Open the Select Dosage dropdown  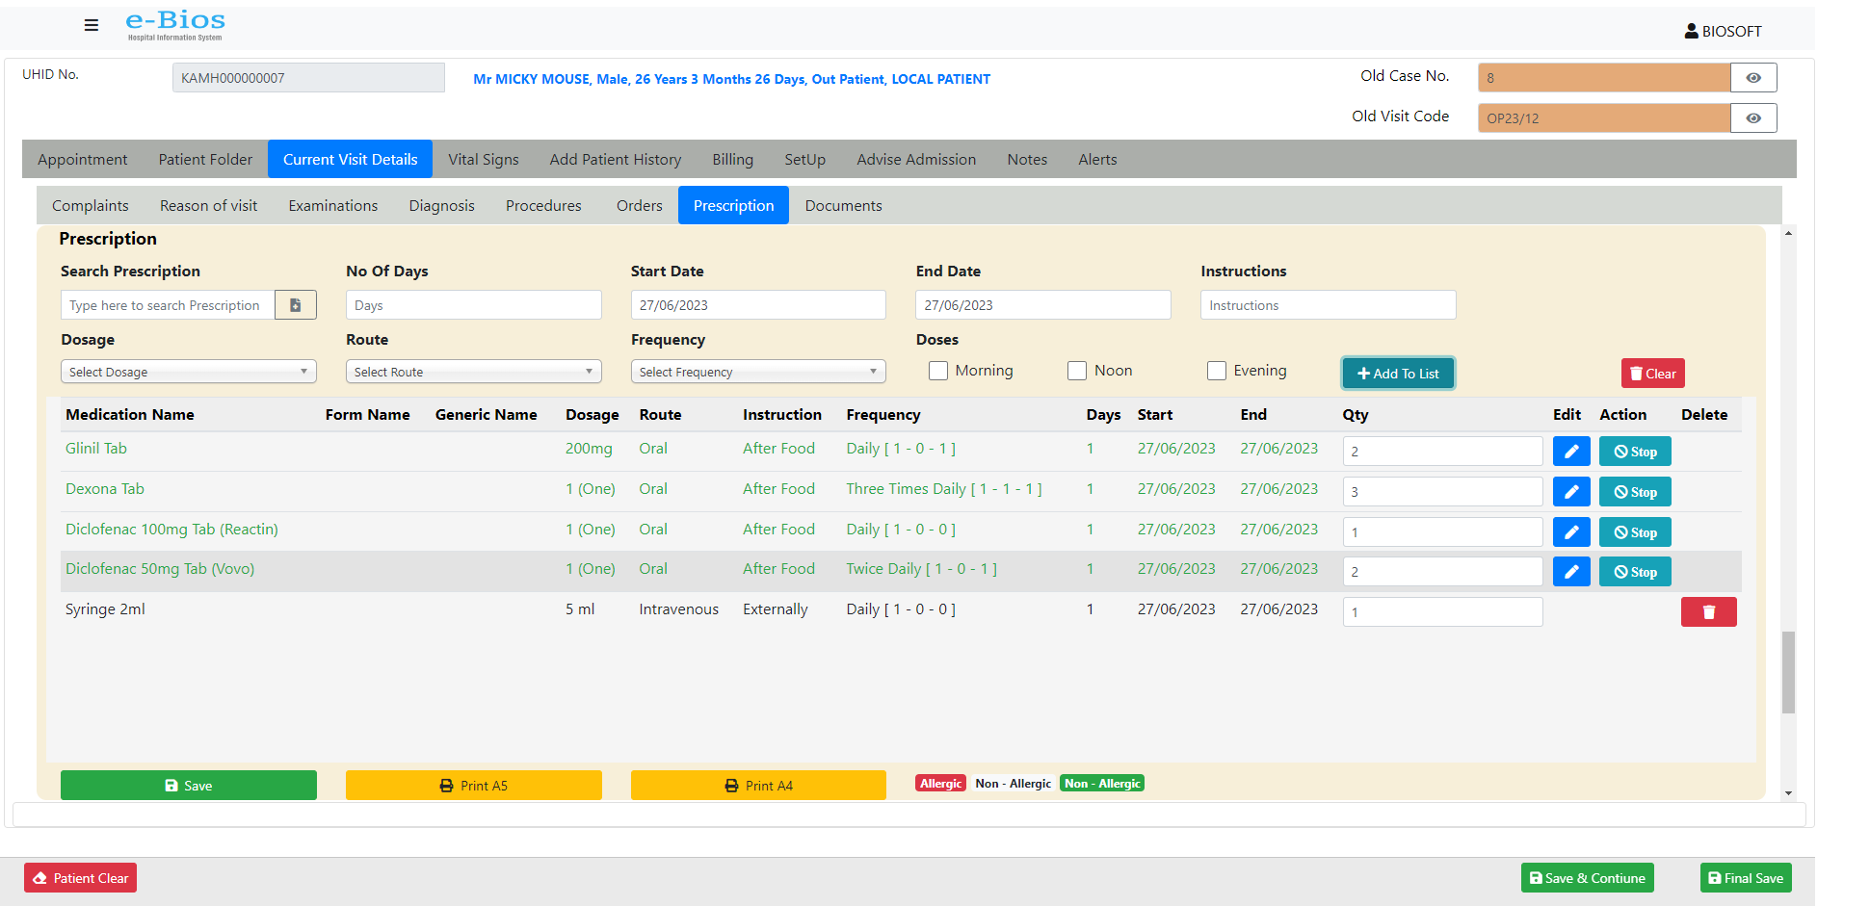click(189, 372)
